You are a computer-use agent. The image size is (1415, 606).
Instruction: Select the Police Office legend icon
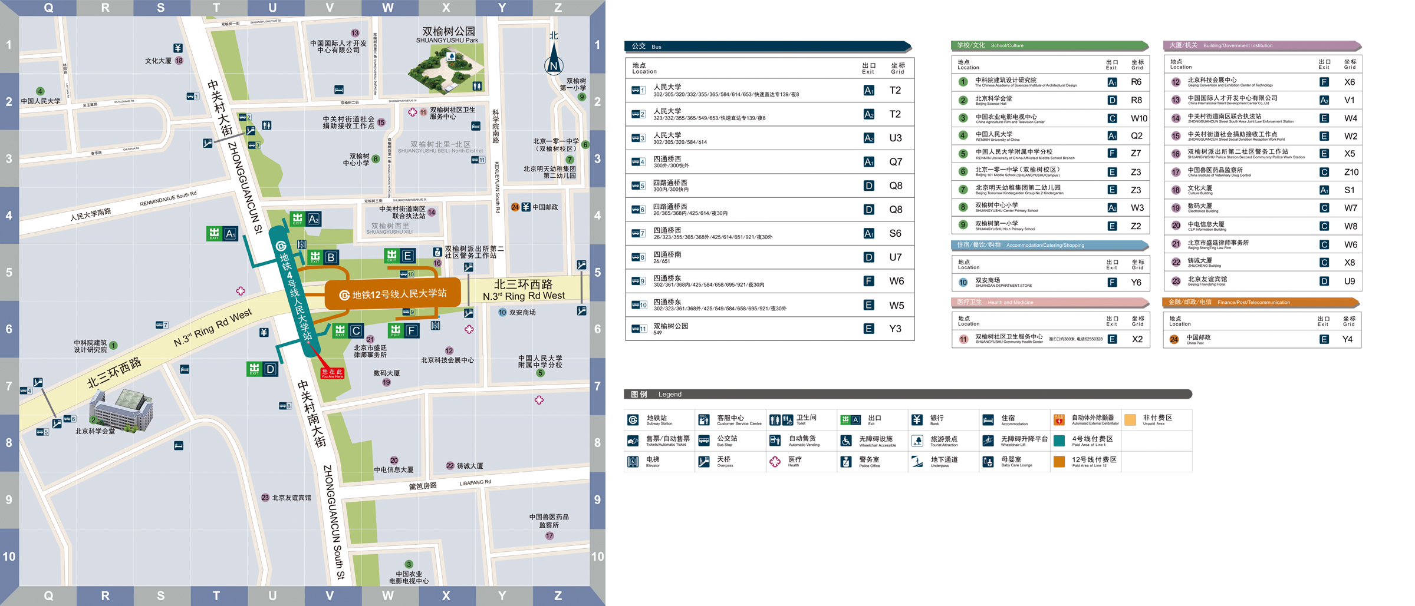846,462
